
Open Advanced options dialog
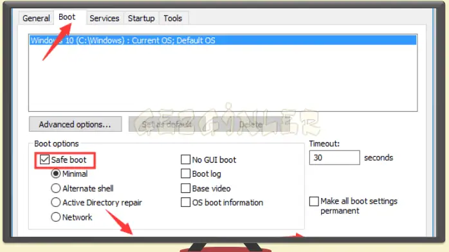point(75,124)
